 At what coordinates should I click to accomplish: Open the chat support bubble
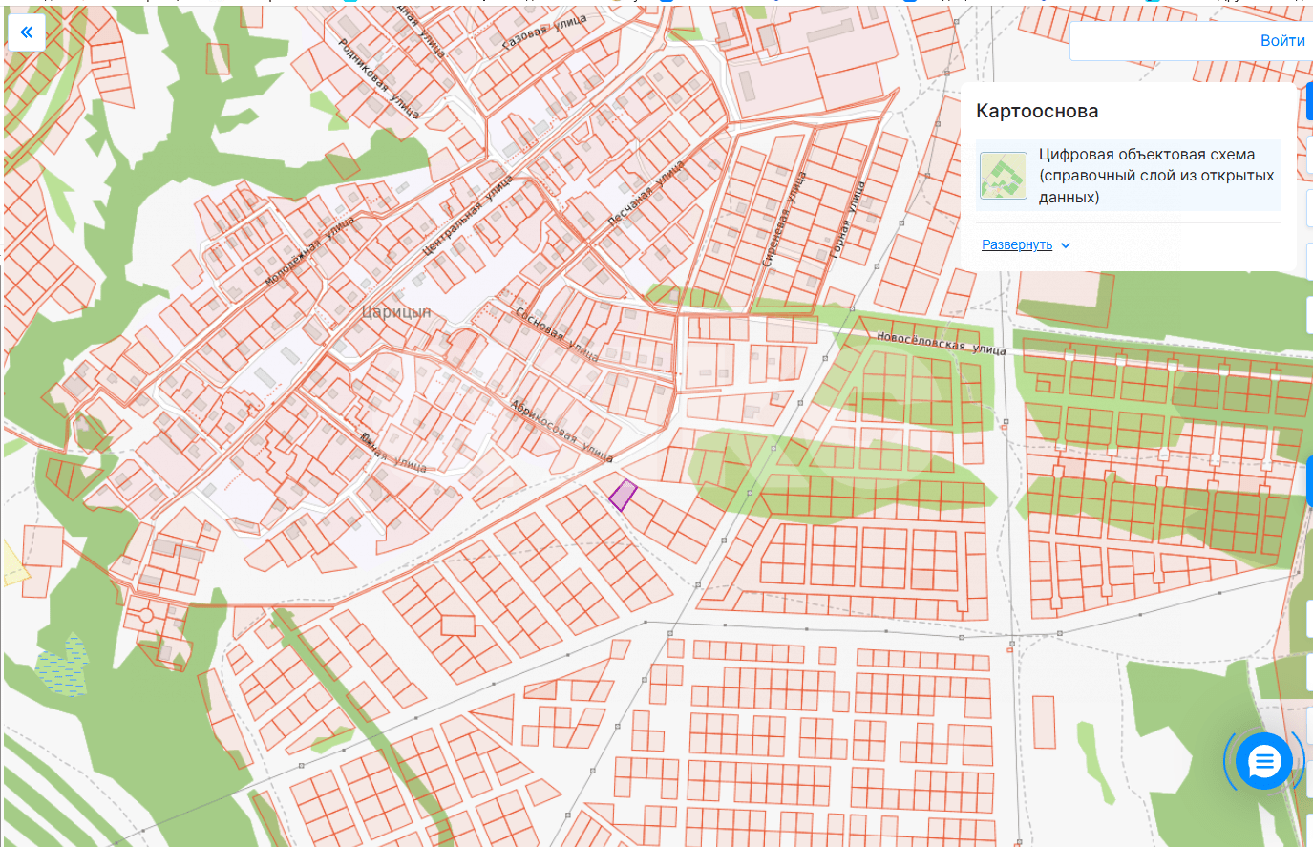pos(1263,761)
